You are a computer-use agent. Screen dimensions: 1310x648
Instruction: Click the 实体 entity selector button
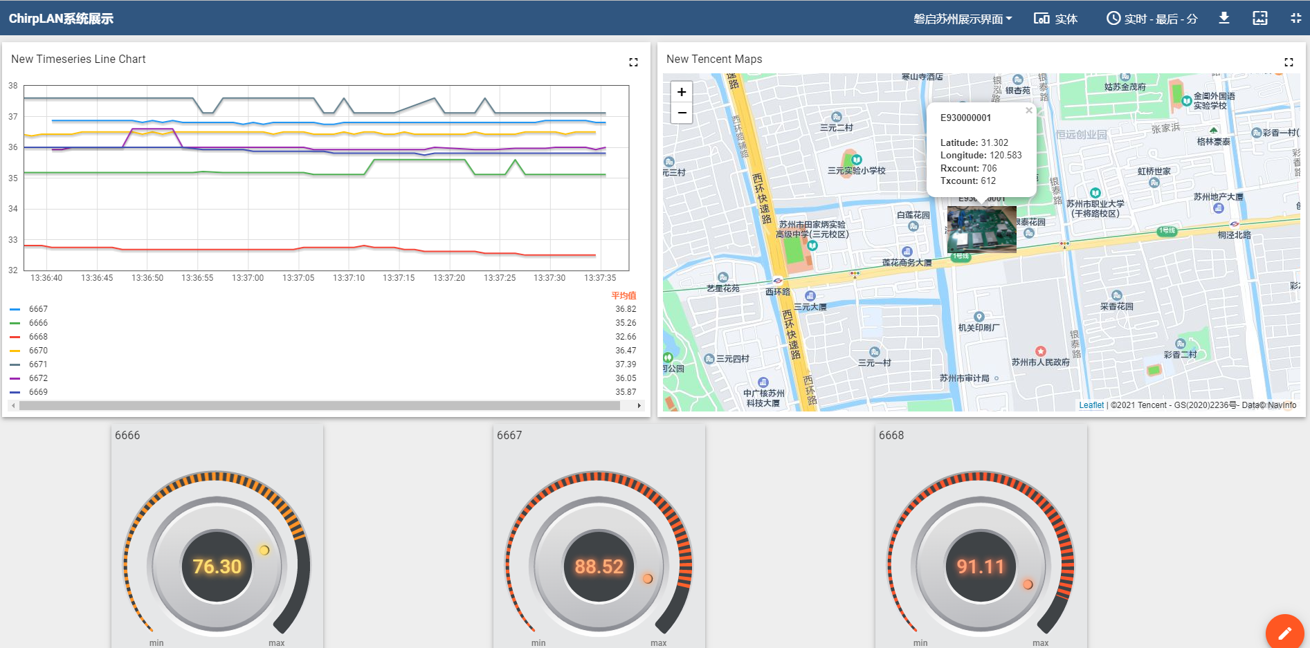point(1056,19)
